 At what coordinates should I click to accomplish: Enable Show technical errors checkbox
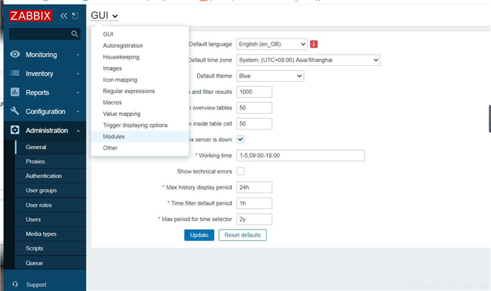240,171
